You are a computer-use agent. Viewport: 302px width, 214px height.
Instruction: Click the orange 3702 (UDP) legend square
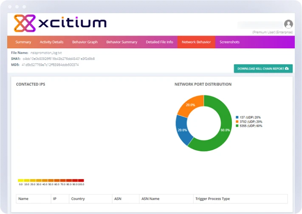[237, 122]
